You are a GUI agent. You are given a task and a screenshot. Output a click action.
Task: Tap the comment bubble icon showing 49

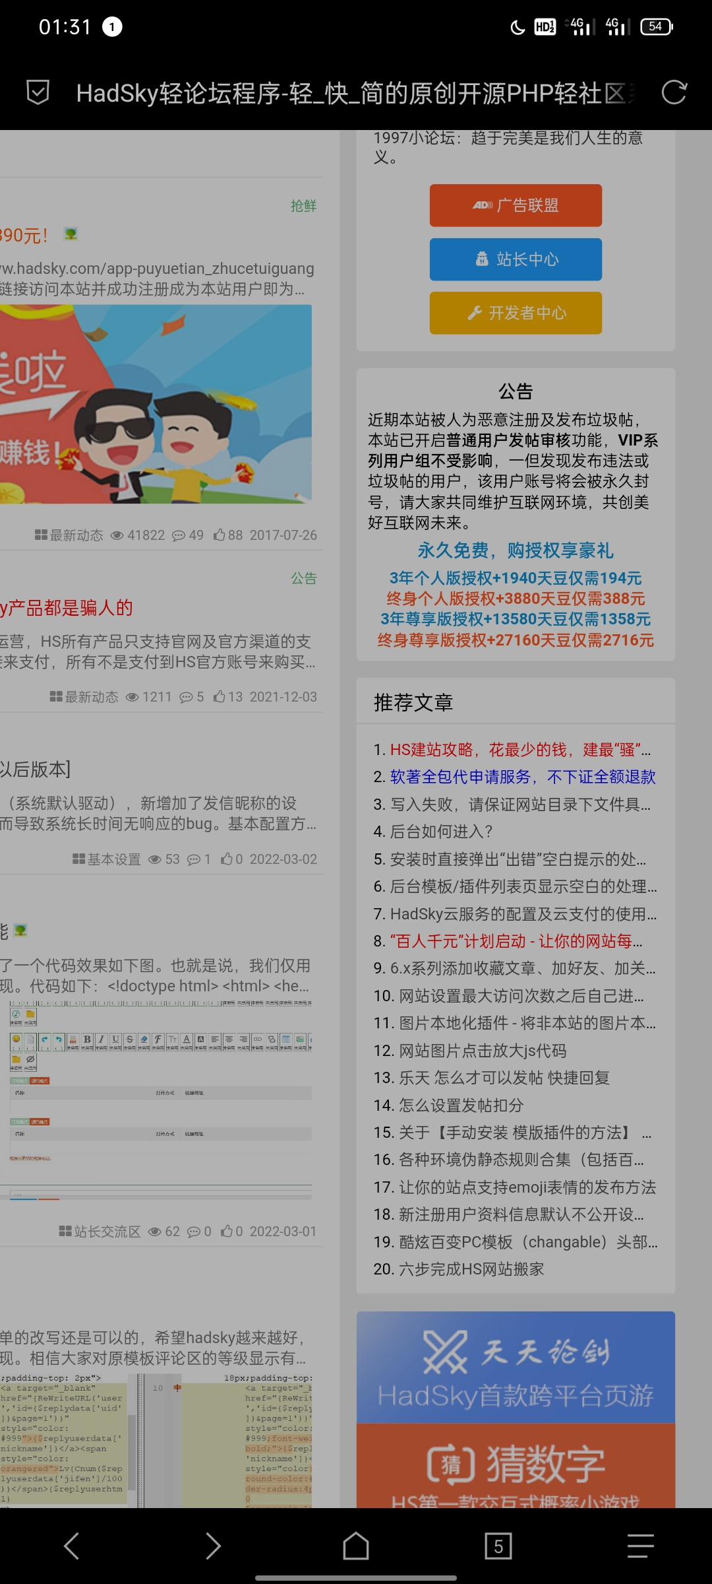[179, 535]
